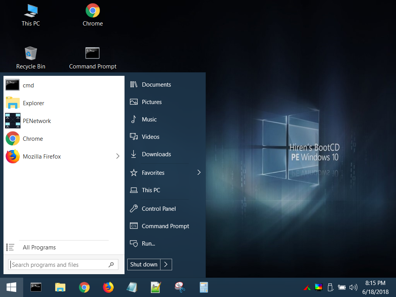Click the colorful display tray icon
Screen dimensions: 396x297
[319, 287]
